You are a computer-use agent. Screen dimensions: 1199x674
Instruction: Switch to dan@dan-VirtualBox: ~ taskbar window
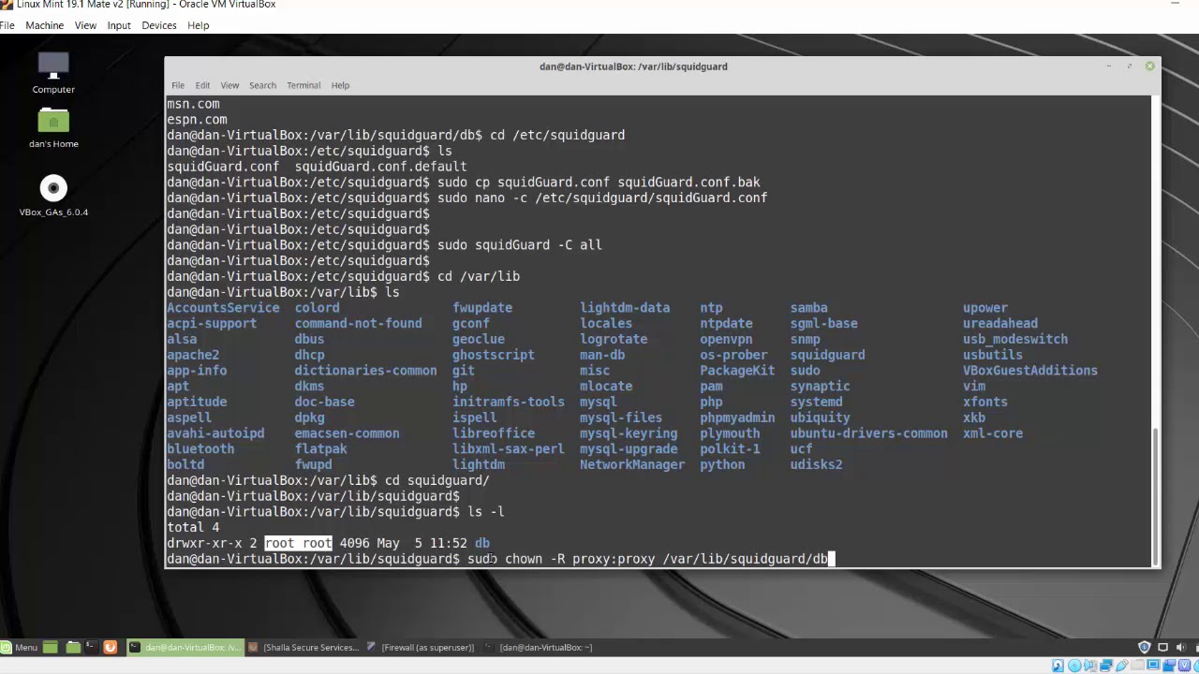(x=539, y=647)
